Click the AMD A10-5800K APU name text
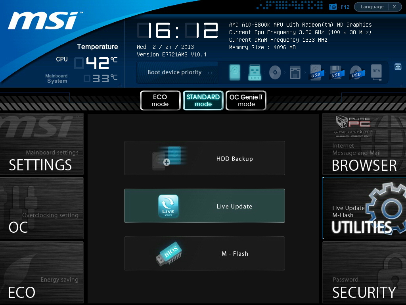 coord(301,25)
